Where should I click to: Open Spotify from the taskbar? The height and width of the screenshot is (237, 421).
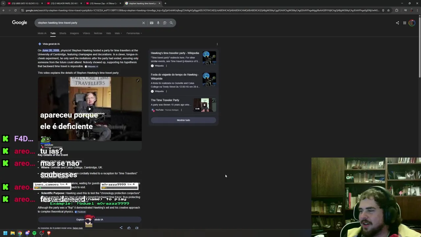point(34,233)
